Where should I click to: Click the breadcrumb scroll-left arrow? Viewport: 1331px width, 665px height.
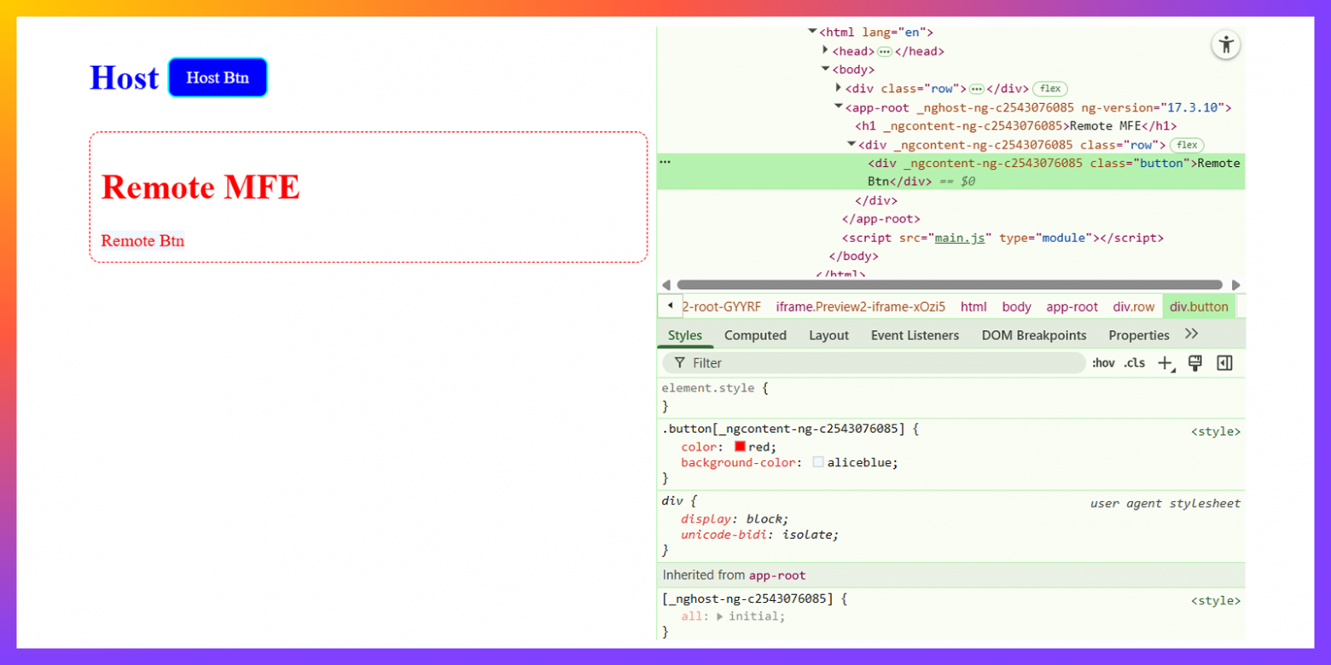coord(670,306)
